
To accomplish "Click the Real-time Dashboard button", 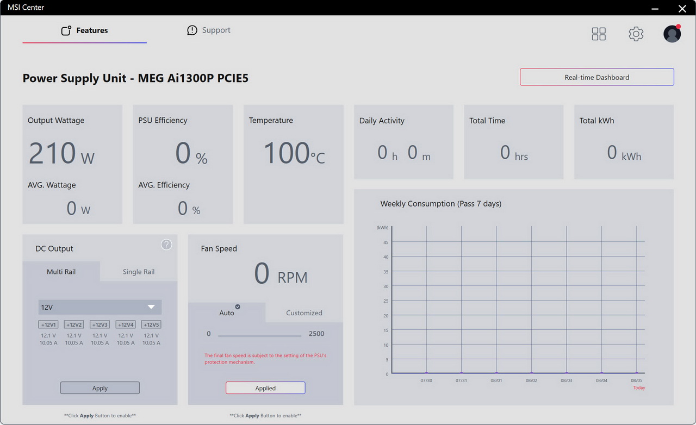I will click(x=597, y=77).
